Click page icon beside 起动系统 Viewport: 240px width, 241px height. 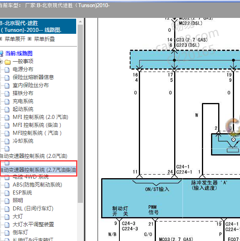point(7,110)
